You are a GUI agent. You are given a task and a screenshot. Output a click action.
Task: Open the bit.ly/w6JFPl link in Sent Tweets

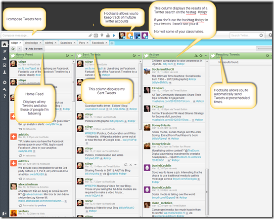(x=92, y=158)
